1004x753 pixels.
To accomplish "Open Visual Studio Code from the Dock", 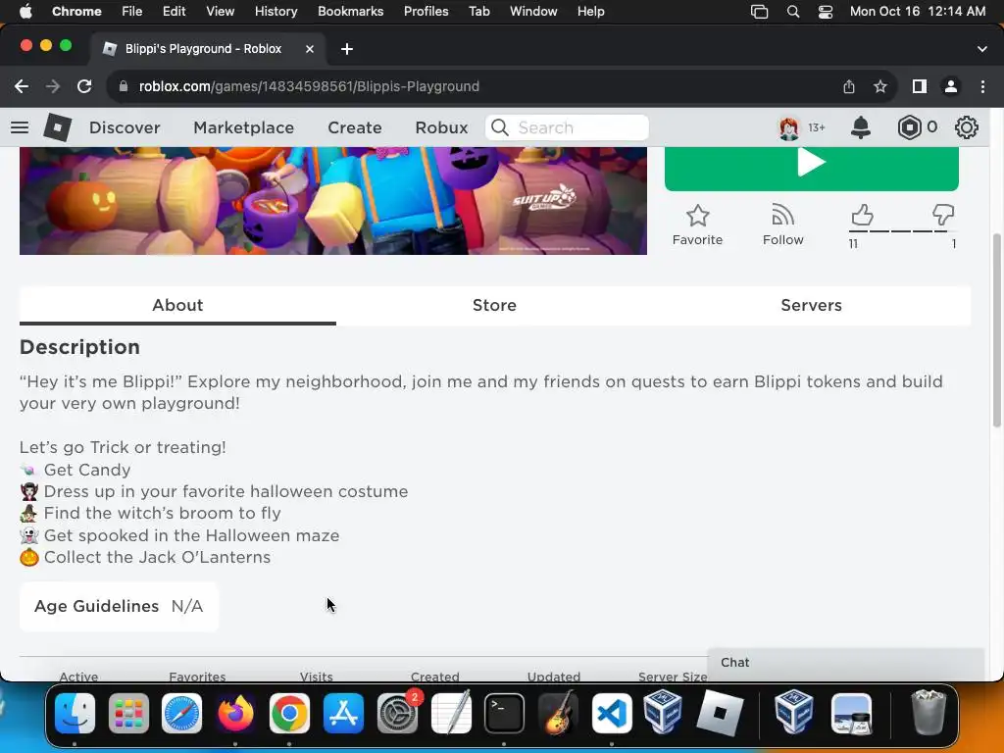I will 612,714.
